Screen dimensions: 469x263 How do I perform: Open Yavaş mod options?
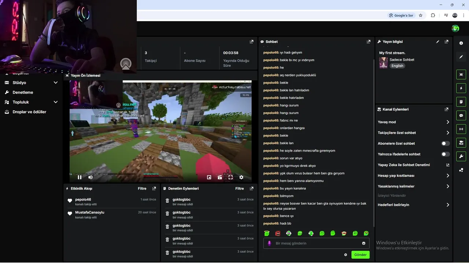(x=414, y=122)
